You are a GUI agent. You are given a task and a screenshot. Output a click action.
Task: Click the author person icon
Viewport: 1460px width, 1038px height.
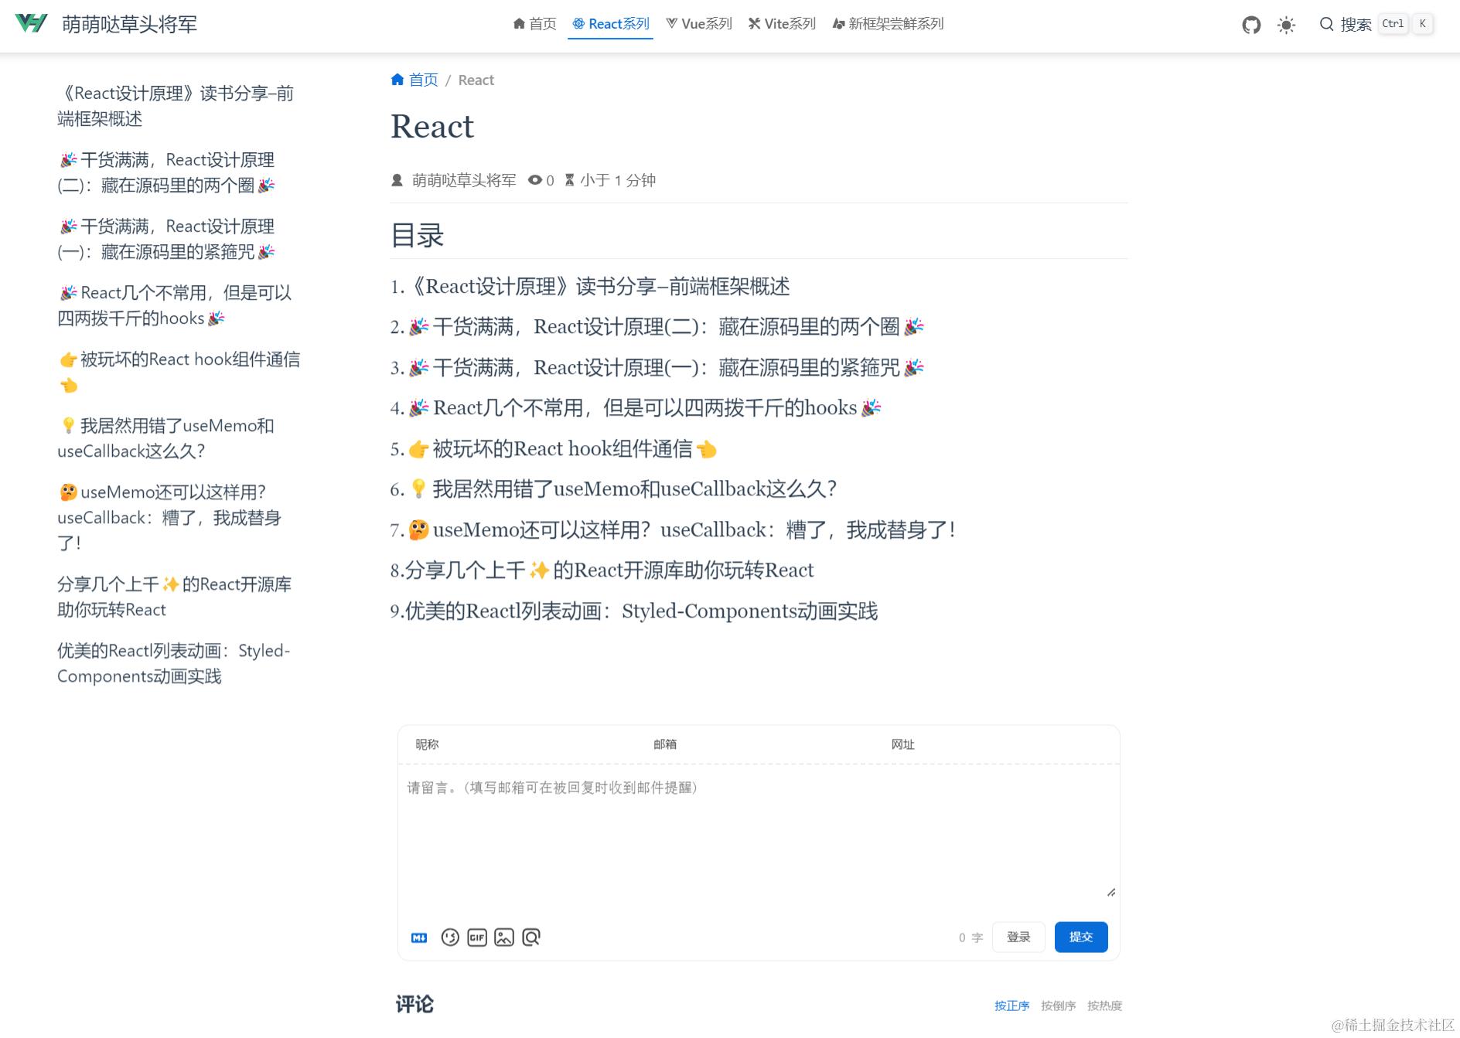[397, 180]
